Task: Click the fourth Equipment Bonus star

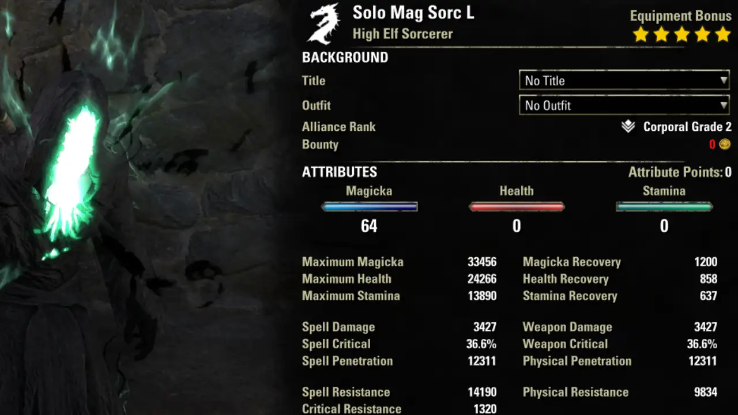Action: [702, 35]
